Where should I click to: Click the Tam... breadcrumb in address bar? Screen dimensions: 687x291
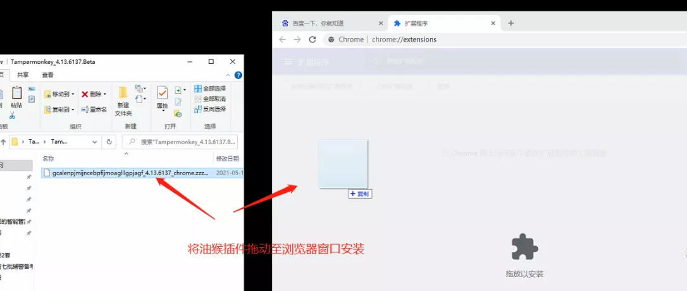tap(59, 142)
